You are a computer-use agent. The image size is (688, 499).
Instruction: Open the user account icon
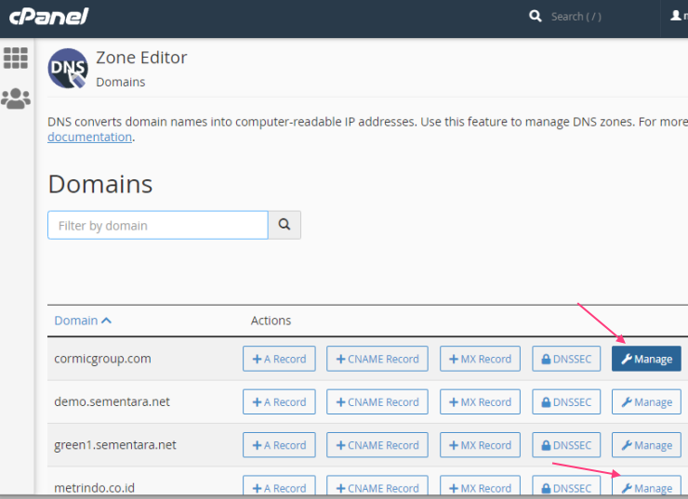[x=676, y=16]
